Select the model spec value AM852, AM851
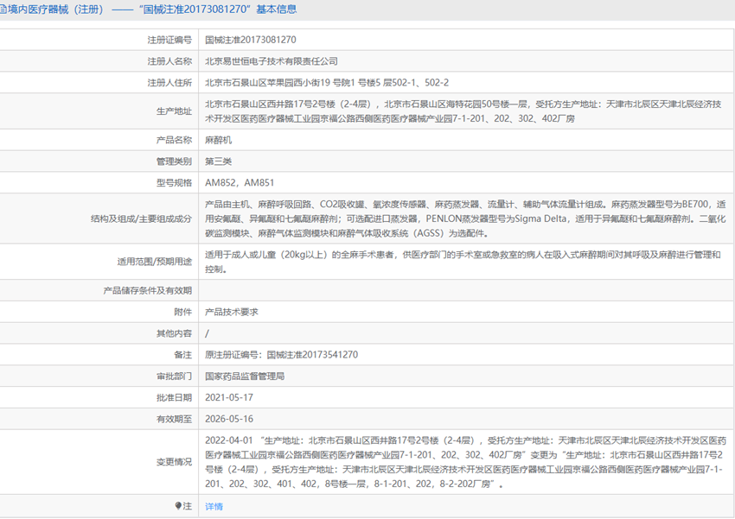Viewport: 735px width, 519px height. click(x=240, y=183)
